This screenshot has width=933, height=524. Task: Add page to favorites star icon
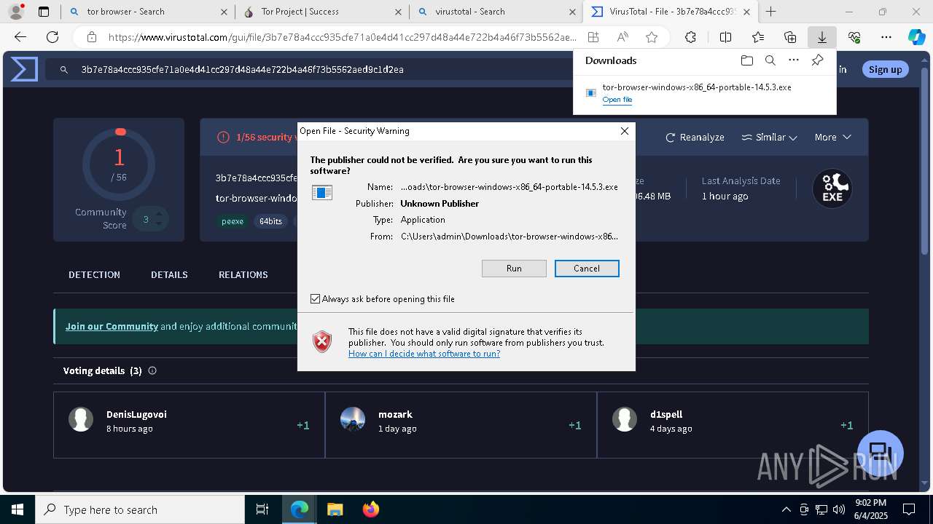652,37
